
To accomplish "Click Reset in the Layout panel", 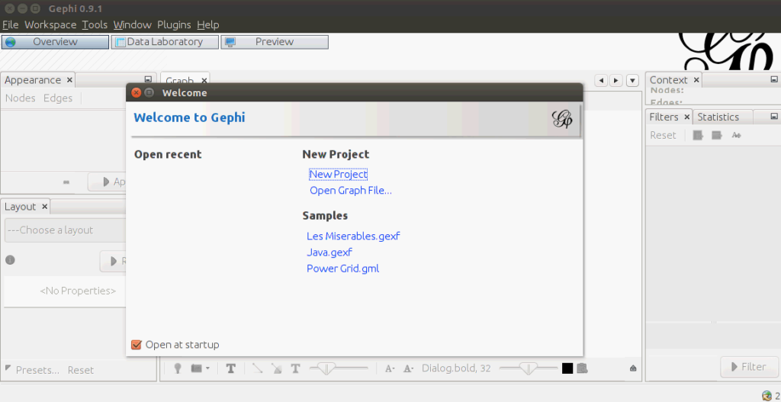I will [x=81, y=370].
